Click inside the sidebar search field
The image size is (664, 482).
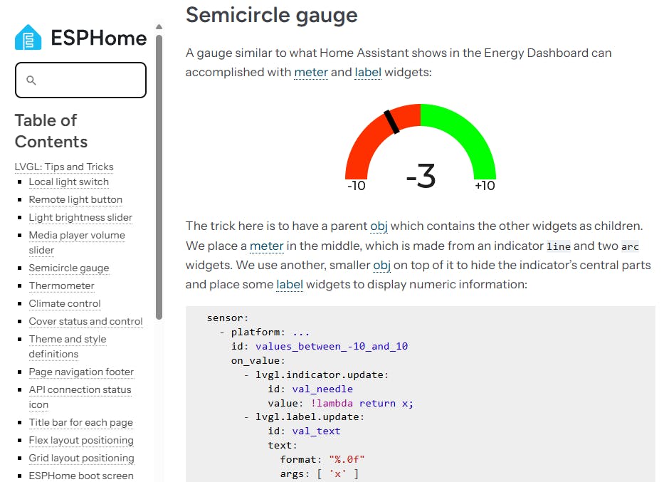(89, 80)
